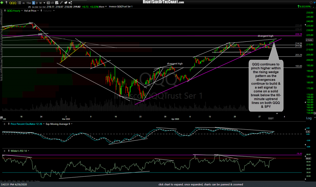Open the watchlist list icon beside QQQ
Viewport: 316px width, 187px height.
[x=19, y=3]
